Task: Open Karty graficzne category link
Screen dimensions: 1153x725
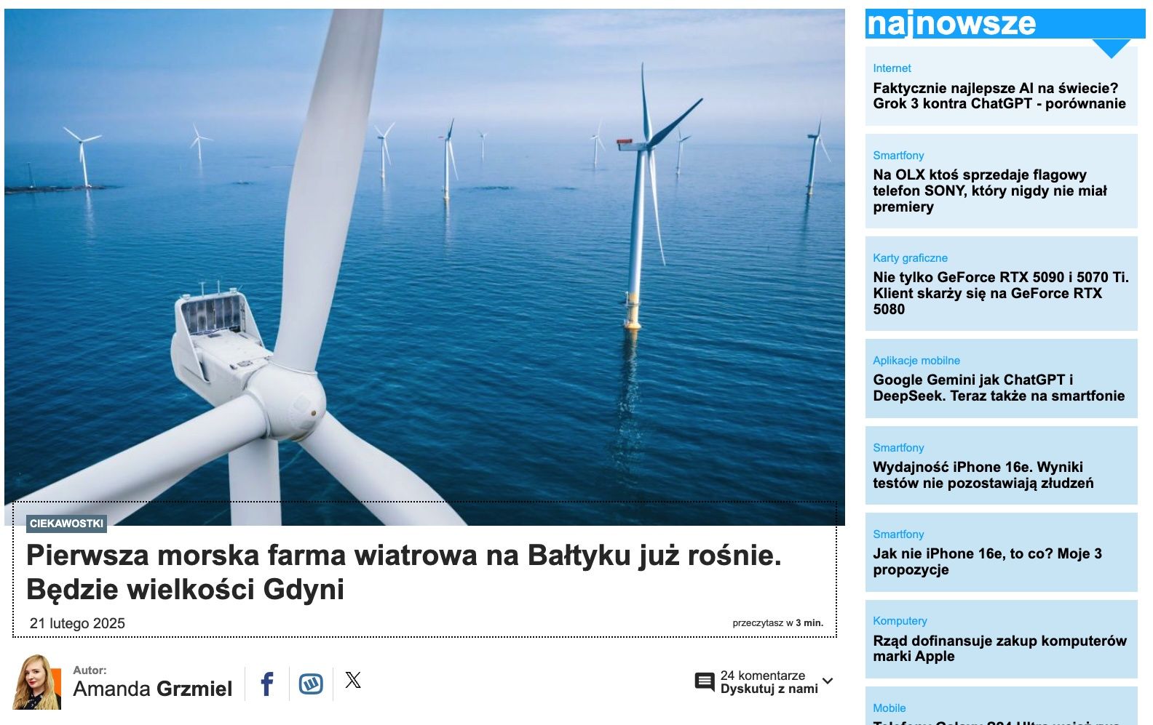Action: pos(910,258)
